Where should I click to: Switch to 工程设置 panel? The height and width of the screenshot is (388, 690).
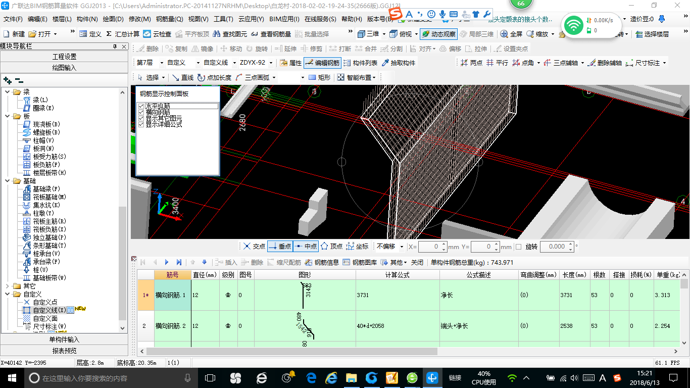[x=64, y=57]
